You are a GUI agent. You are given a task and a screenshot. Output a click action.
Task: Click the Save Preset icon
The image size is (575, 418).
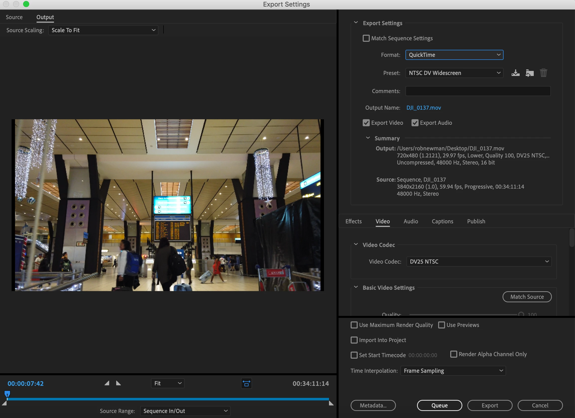(x=515, y=73)
